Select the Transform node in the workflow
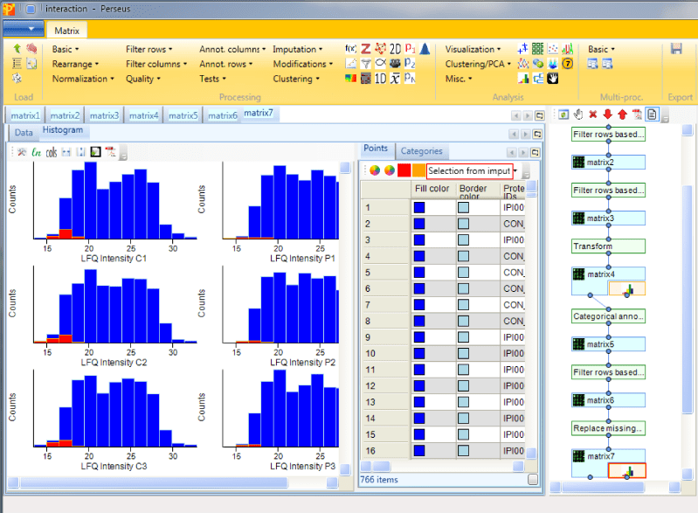The width and height of the screenshot is (698, 513). pyautogui.click(x=608, y=246)
